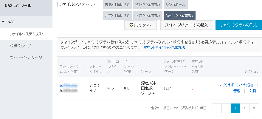Go to previous page arrow button

226,108
